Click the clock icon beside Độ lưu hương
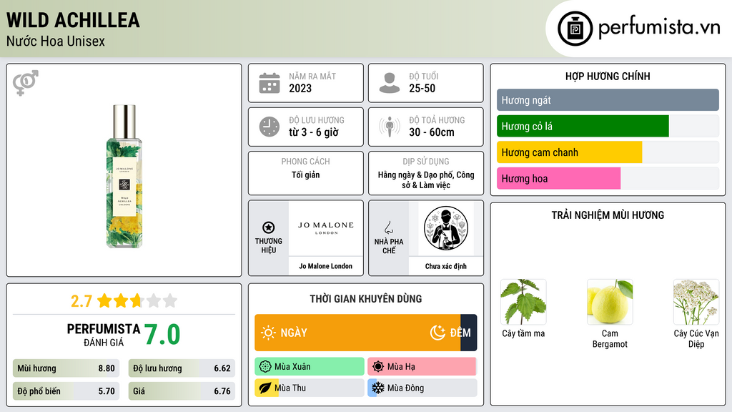732x412 pixels. pos(269,127)
